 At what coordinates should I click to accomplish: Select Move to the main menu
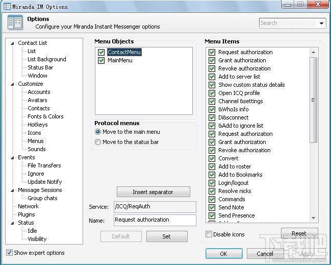point(98,132)
